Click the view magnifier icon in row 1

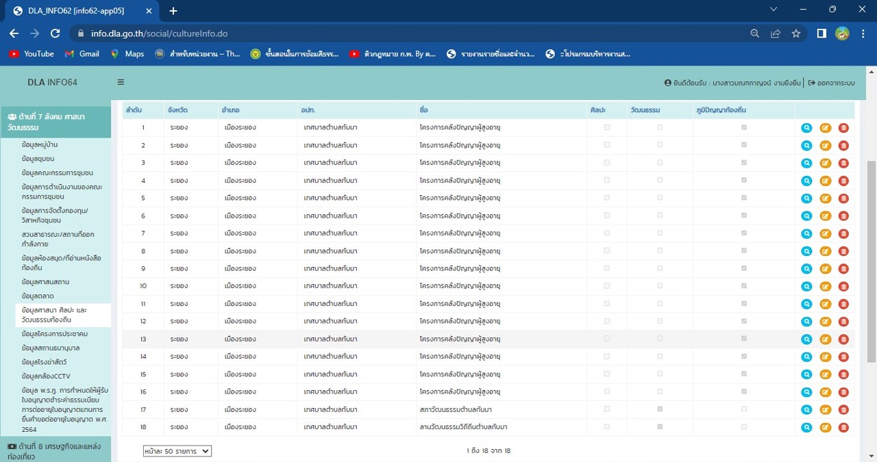tap(806, 127)
